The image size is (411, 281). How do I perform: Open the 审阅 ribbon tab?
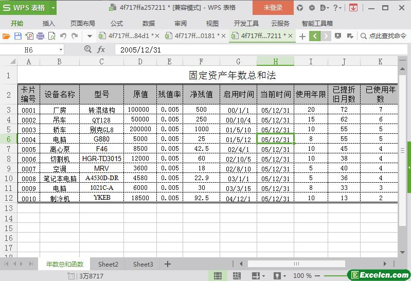point(181,23)
